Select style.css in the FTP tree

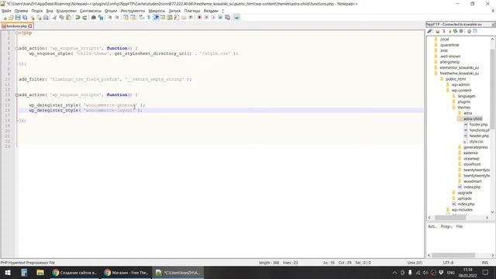[x=476, y=141]
